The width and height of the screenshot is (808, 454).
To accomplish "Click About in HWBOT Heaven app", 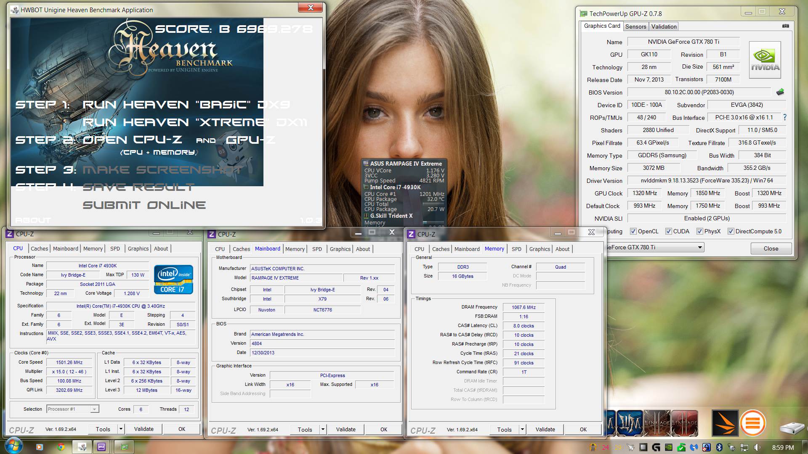I will 33,220.
